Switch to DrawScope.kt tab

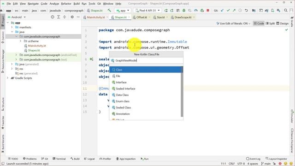(183, 18)
